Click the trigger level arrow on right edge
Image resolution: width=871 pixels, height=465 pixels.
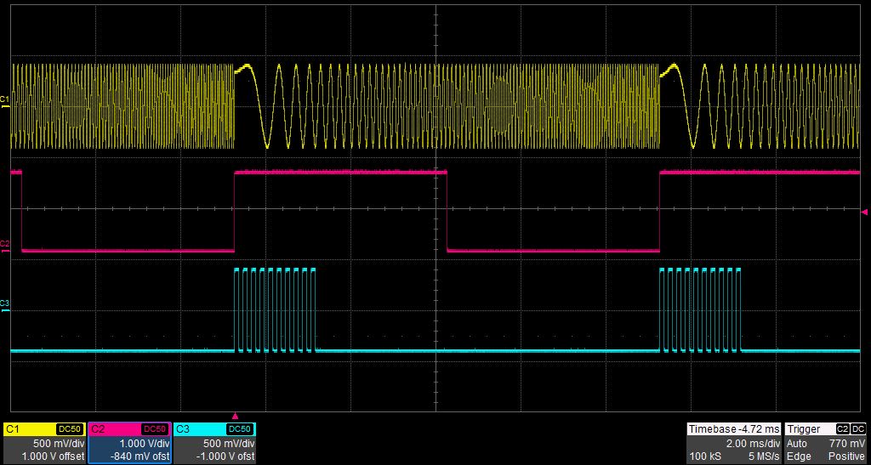[864, 211]
